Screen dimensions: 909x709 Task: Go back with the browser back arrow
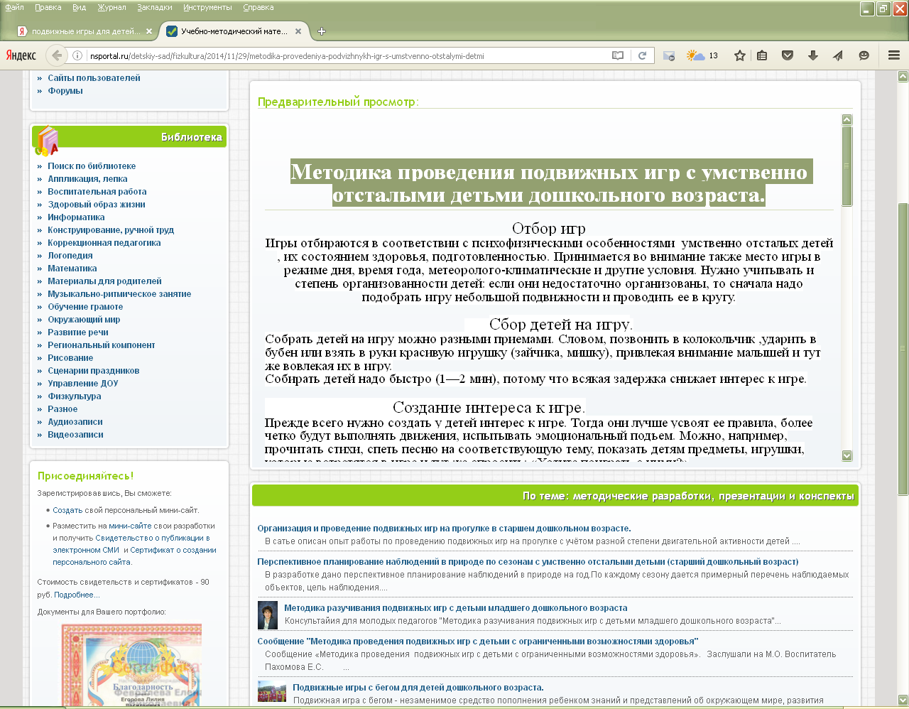click(57, 55)
